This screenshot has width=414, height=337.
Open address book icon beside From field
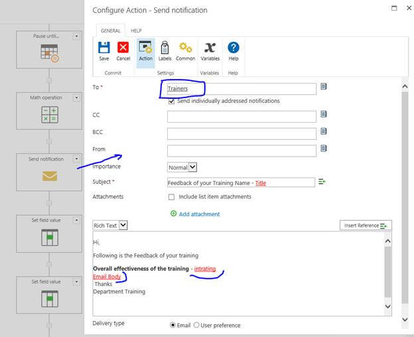click(x=324, y=149)
